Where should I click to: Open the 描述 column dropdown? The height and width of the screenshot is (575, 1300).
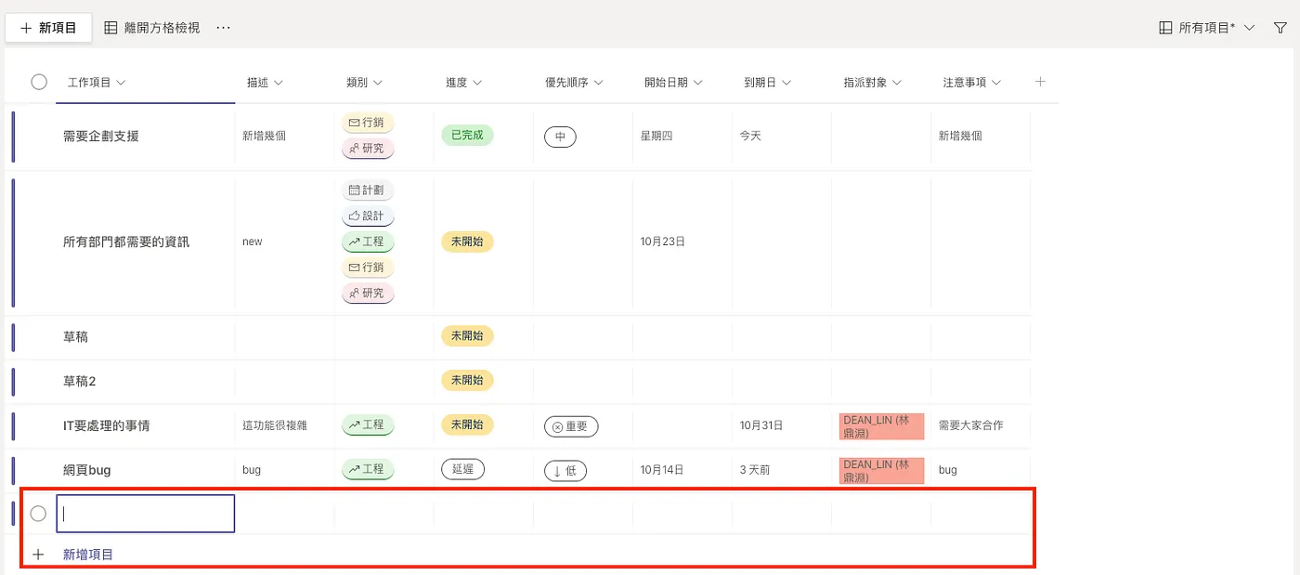click(x=265, y=83)
